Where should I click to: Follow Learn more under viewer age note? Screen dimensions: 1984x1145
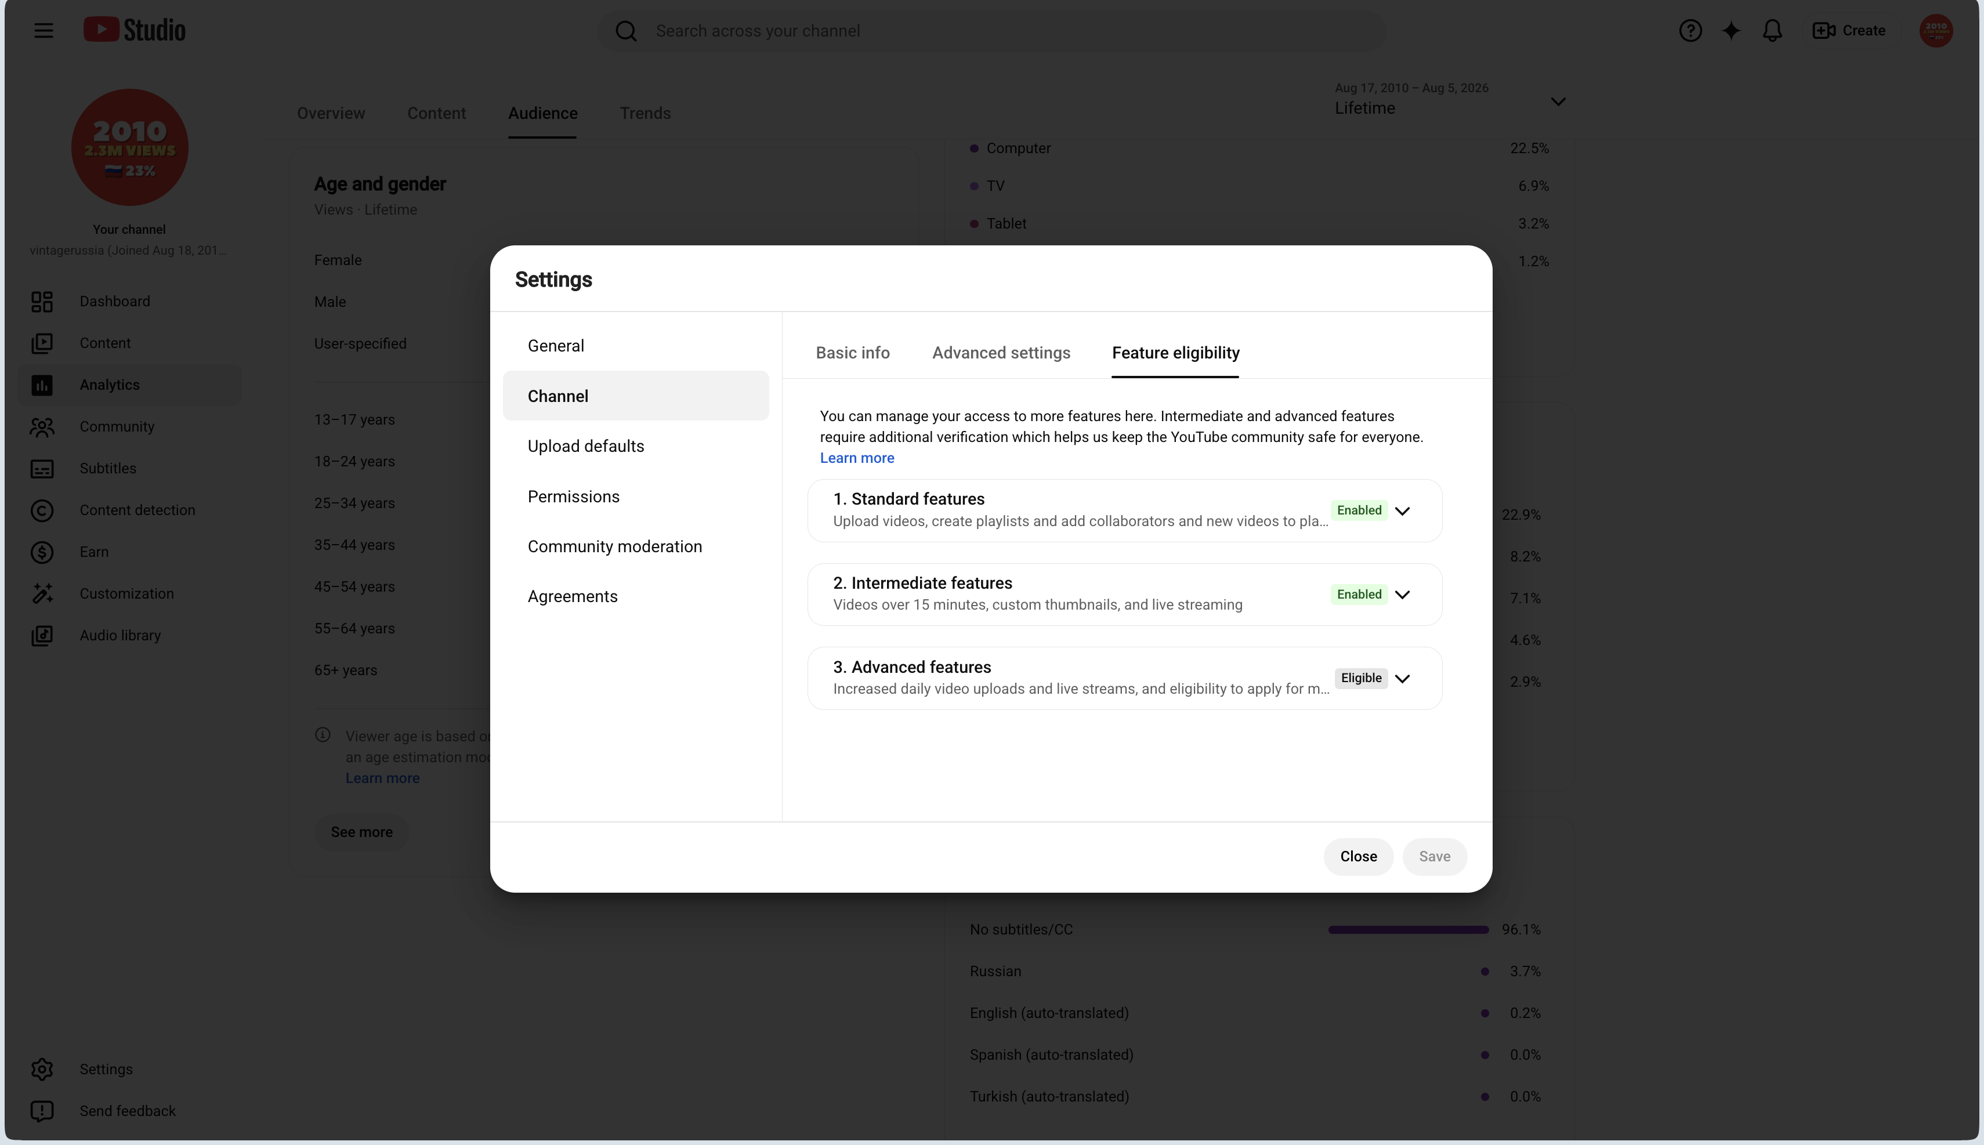point(382,778)
